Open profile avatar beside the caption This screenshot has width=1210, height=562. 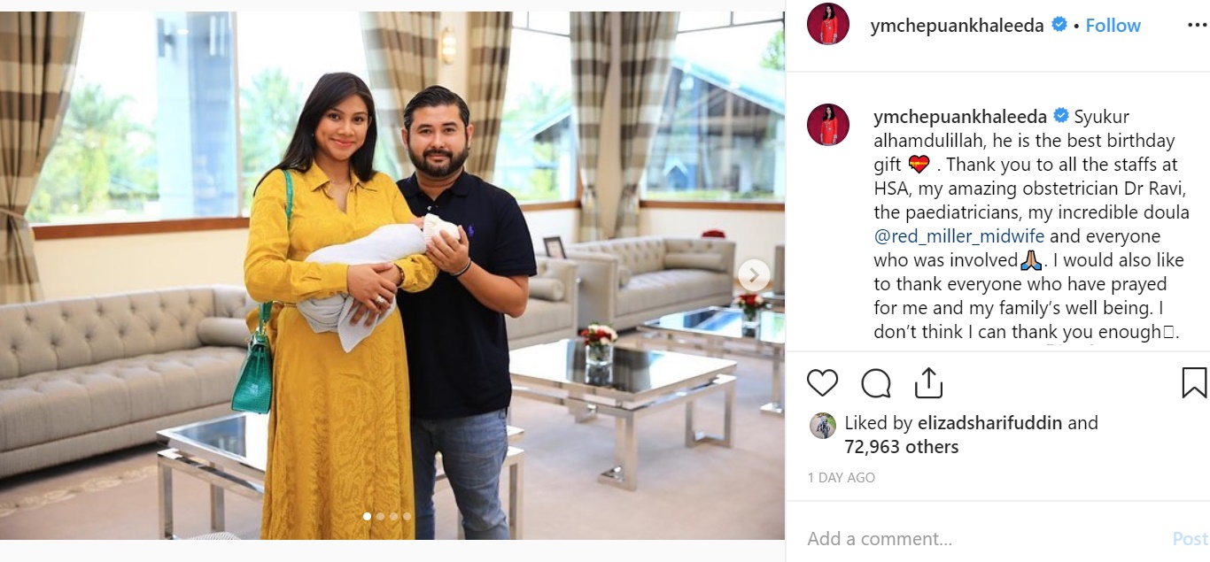coord(828,125)
